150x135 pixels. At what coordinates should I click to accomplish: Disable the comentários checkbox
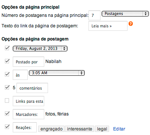pos(7,87)
